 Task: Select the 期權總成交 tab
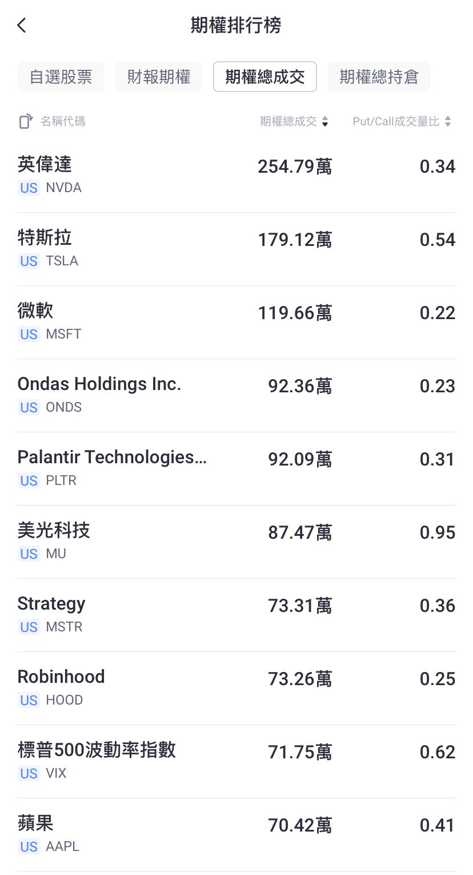click(265, 77)
